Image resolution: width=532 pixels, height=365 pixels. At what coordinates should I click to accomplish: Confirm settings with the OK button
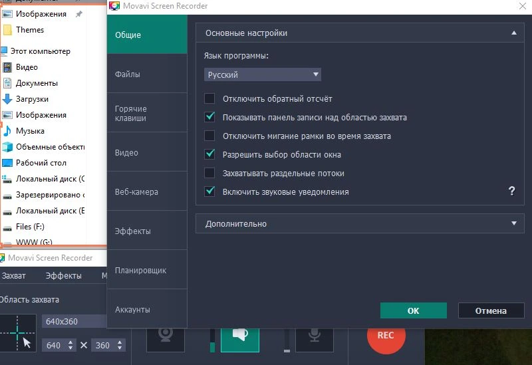[x=413, y=310]
